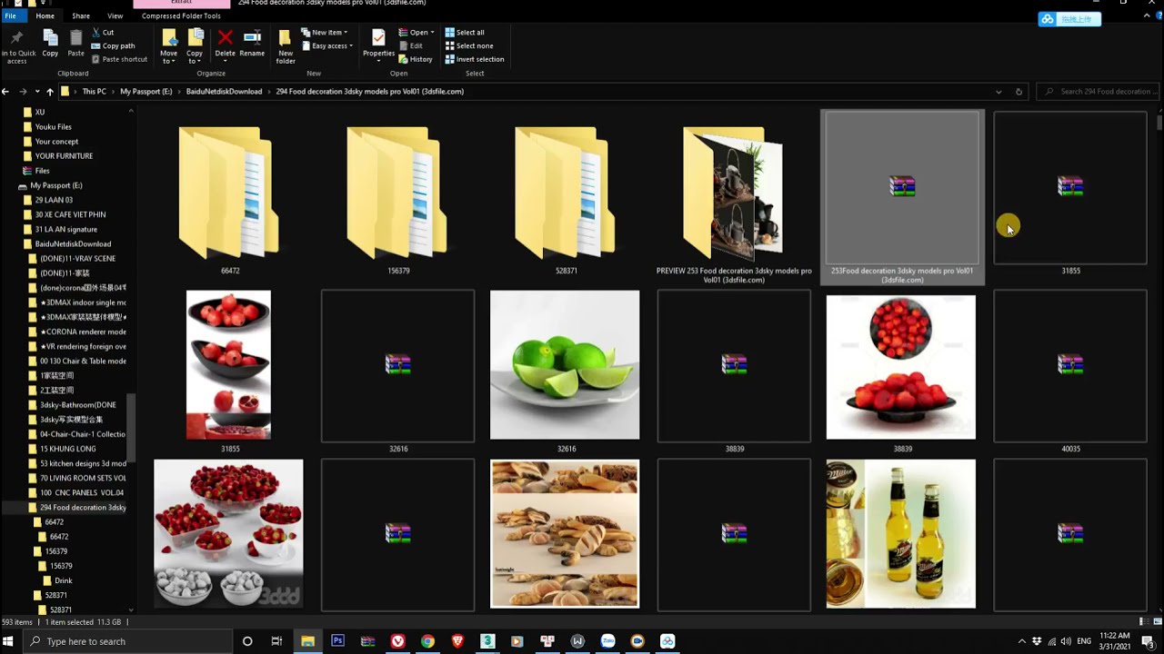The image size is (1164, 654).
Task: Open the Windows Start menu
Action: pyautogui.click(x=8, y=641)
